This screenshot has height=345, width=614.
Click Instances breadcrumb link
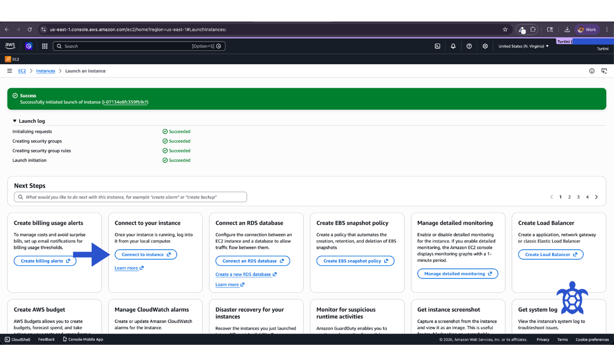pyautogui.click(x=46, y=71)
